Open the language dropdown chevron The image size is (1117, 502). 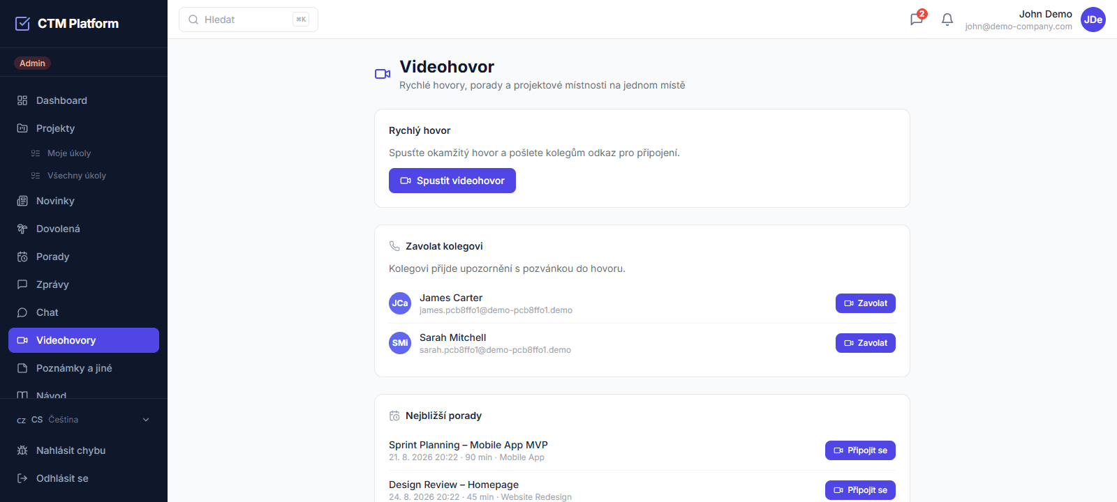(x=146, y=420)
